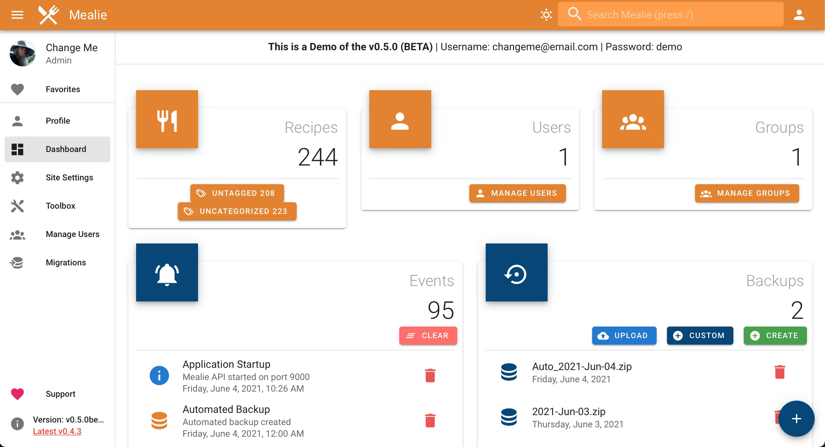Clear all events with the Clear button
The height and width of the screenshot is (447, 825).
428,336
